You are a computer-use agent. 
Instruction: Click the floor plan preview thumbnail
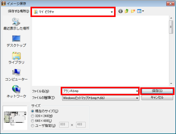click(15, 118)
